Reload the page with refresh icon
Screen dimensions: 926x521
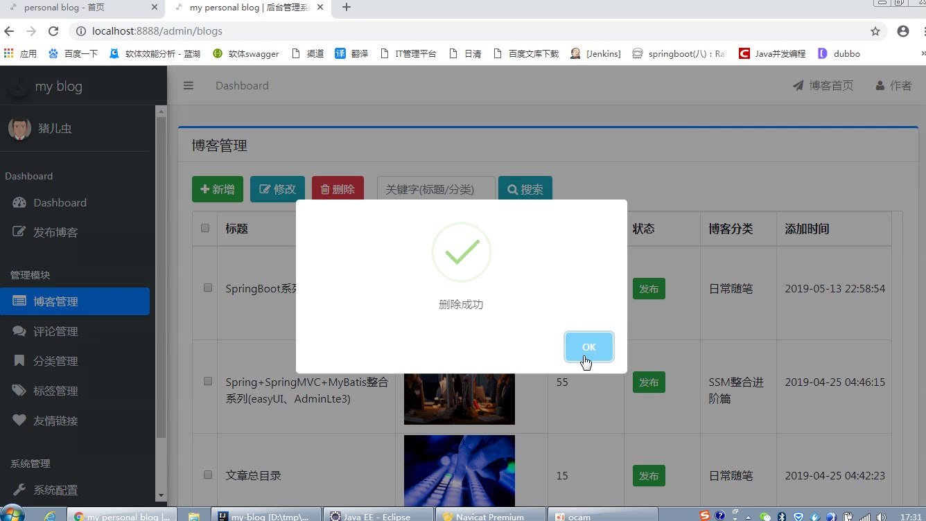tap(53, 31)
